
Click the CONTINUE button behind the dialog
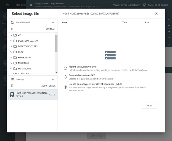[96, 136]
